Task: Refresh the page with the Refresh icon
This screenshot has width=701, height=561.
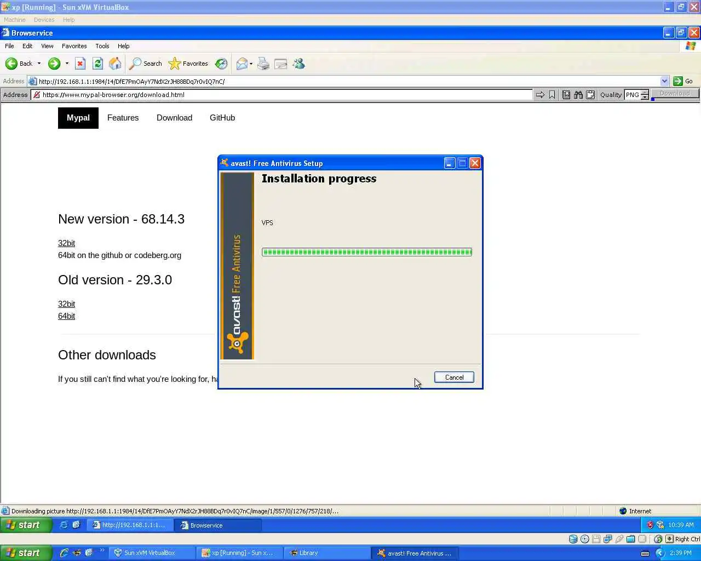Action: (97, 64)
